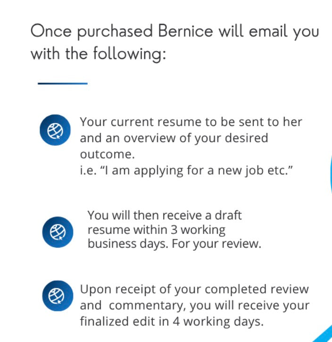Click the line 'finalized edit in 4 working days.'
This screenshot has width=332, height=342.
click(172, 322)
